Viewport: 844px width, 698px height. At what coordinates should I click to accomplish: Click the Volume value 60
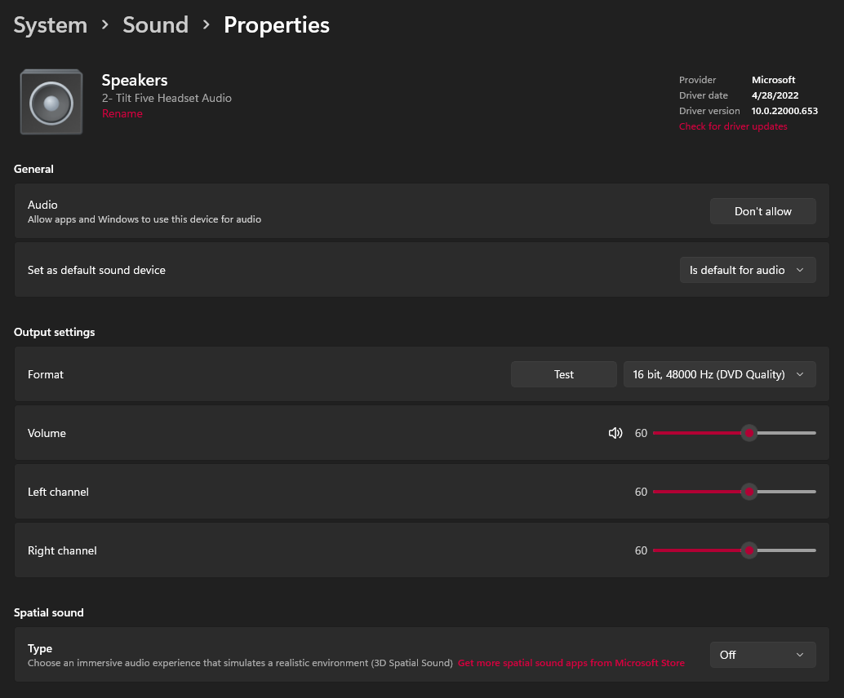641,433
